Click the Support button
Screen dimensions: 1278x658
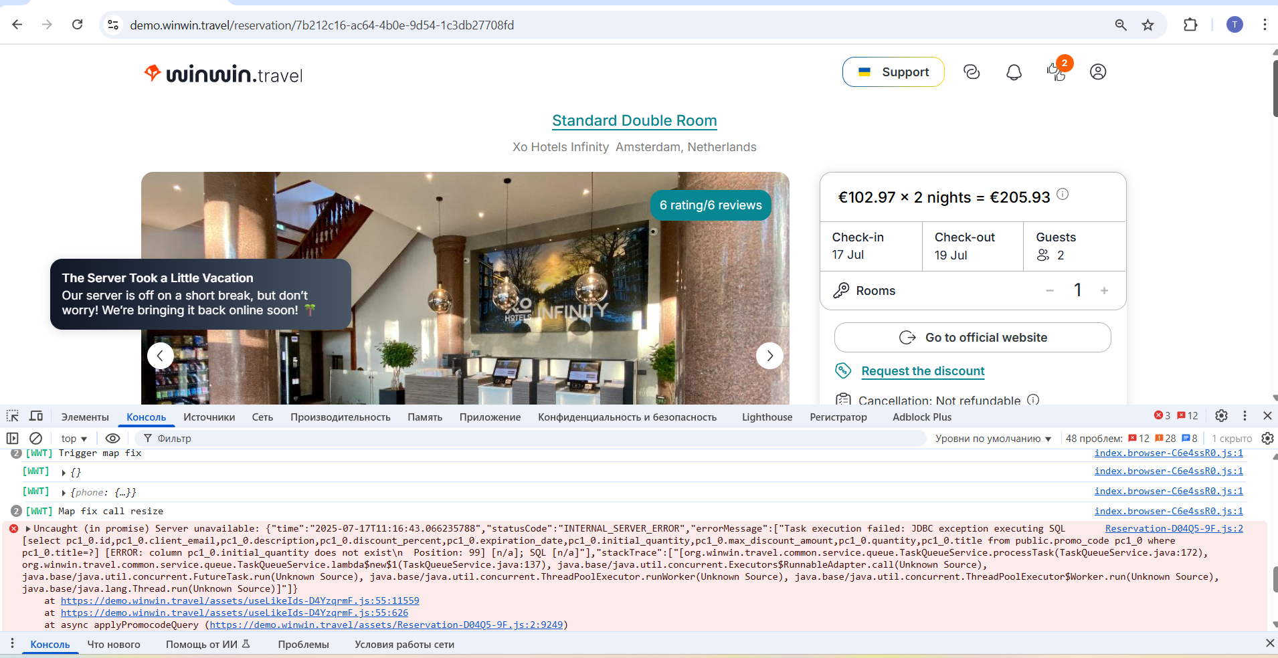tap(893, 72)
